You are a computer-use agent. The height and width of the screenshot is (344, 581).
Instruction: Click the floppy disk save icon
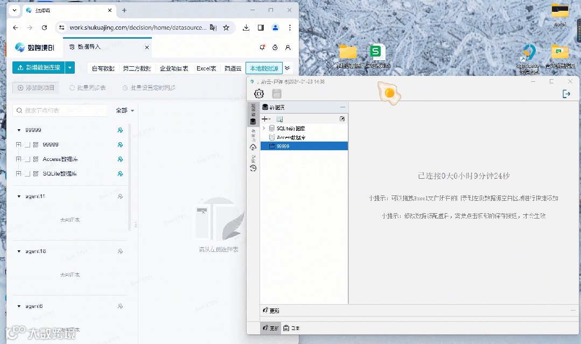(277, 93)
